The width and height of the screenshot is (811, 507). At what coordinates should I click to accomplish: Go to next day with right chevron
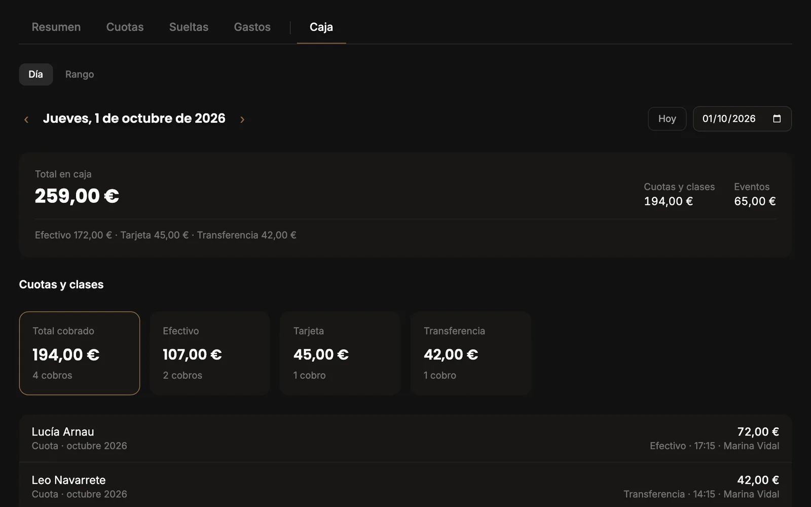pyautogui.click(x=242, y=119)
